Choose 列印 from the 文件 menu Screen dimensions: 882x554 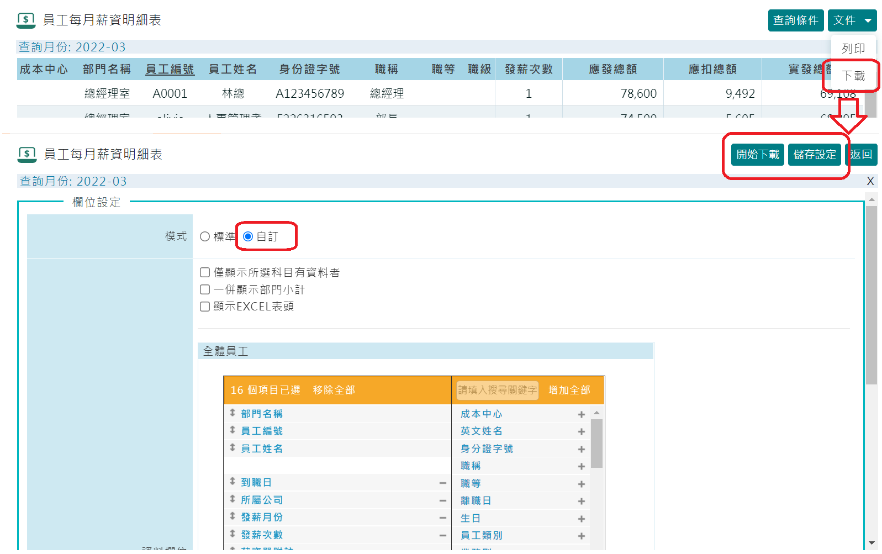click(x=853, y=49)
